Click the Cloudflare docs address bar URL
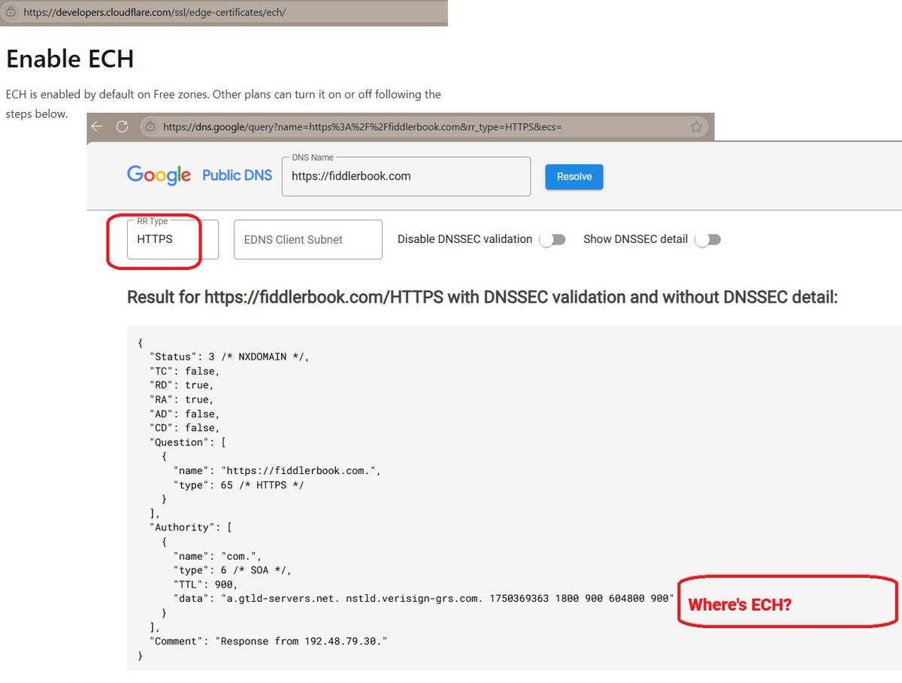The width and height of the screenshot is (902, 683). pyautogui.click(x=154, y=13)
